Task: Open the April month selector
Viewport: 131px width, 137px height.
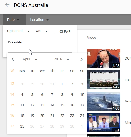Action: (32, 60)
